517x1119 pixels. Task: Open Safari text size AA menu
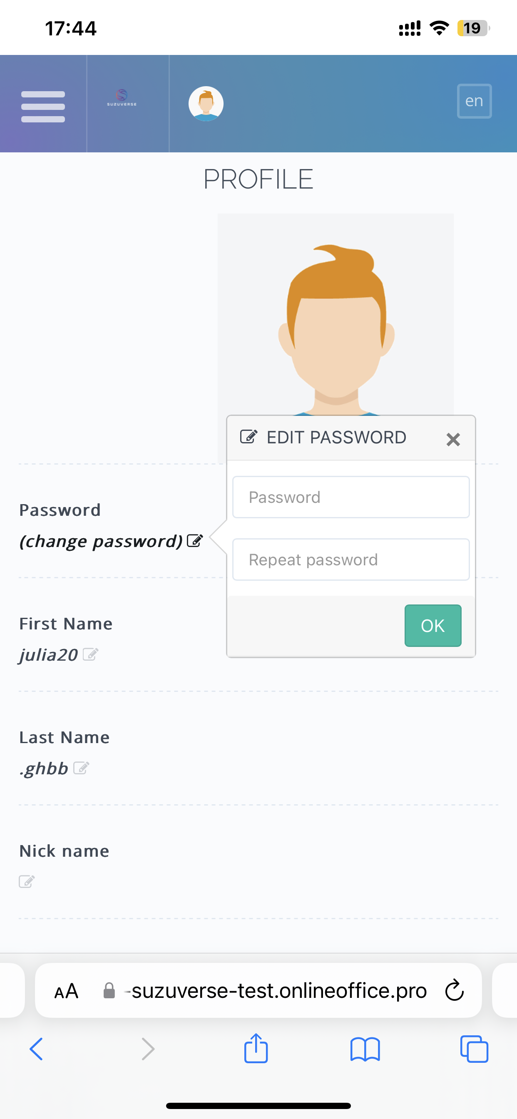(x=67, y=991)
